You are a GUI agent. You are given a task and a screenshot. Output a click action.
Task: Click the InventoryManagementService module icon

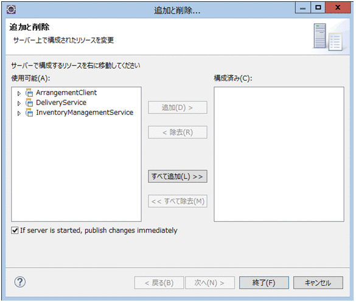(29, 112)
